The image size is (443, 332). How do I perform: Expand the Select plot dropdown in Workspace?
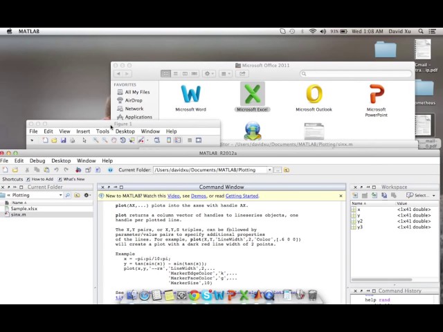422,196
